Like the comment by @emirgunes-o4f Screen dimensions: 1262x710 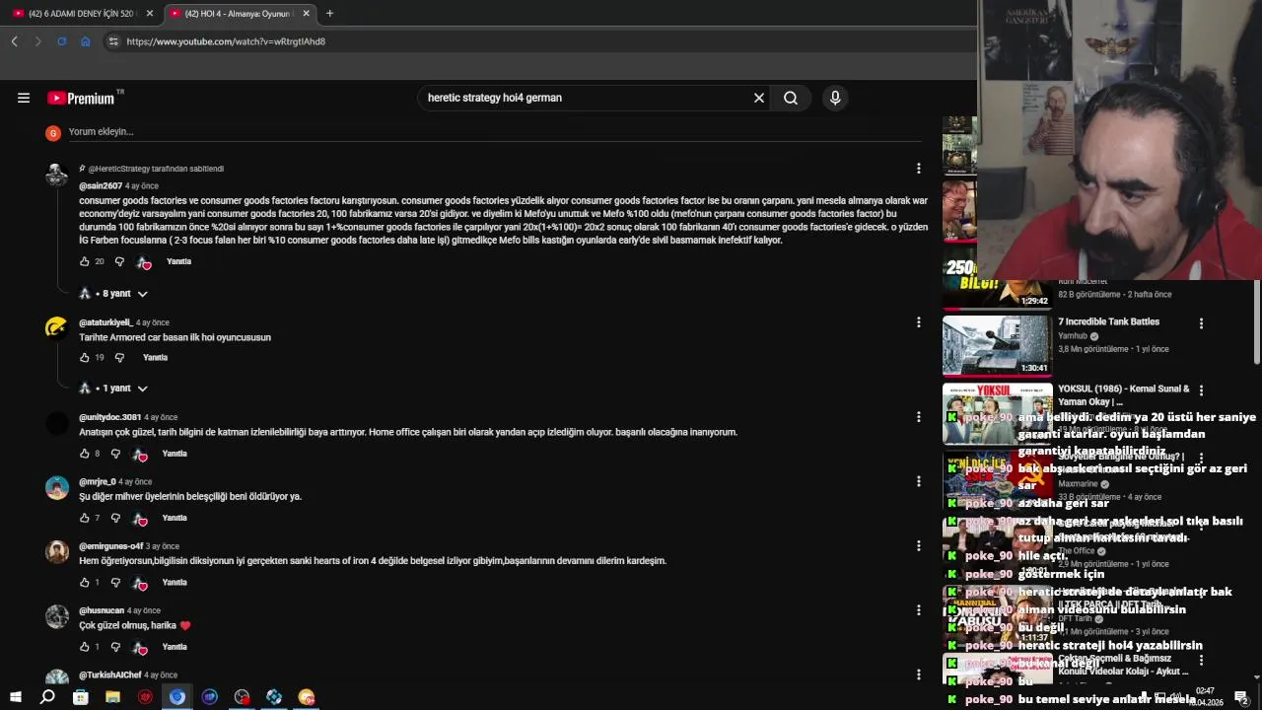tap(85, 582)
